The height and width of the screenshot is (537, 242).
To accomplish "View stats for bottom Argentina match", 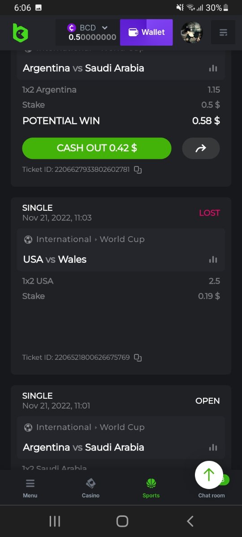I will tap(213, 447).
